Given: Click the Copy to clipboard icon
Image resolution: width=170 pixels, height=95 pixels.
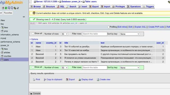Looking at the screenshot, I should (x=45, y=79).
